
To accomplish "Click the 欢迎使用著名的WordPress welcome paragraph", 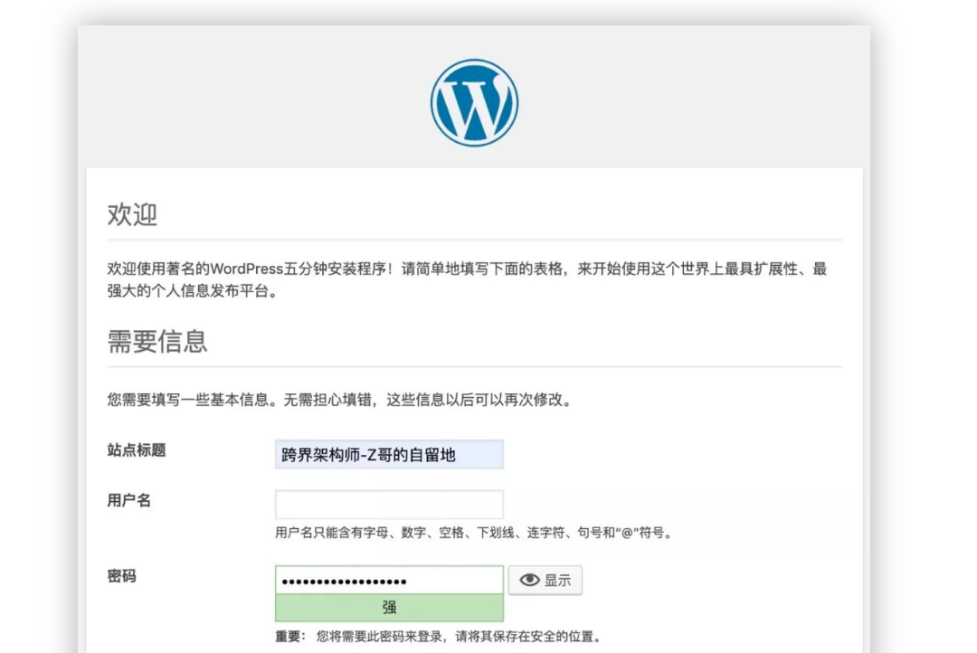I will (x=468, y=279).
